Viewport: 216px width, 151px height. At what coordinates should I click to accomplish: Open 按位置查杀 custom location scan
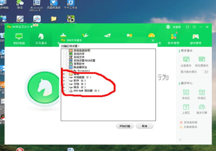pos(202,61)
